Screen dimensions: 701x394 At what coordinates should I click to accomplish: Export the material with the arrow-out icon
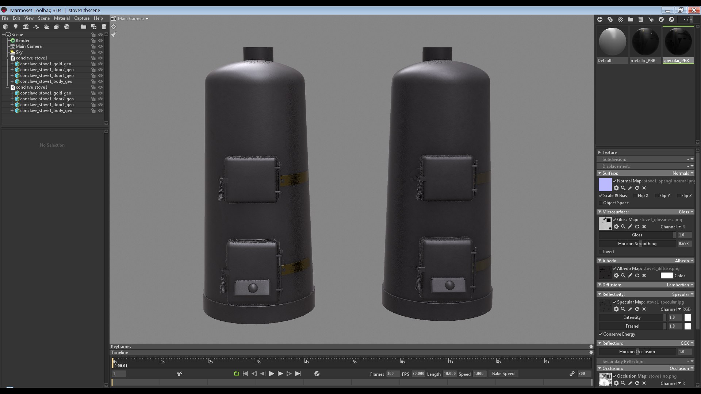click(671, 19)
